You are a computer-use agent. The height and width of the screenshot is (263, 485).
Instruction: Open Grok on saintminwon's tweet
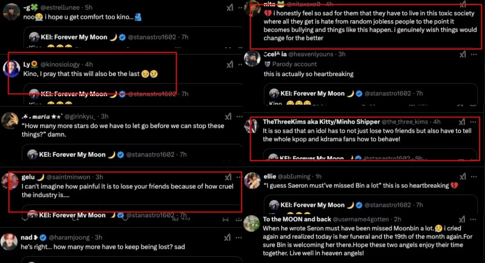pos(229,177)
